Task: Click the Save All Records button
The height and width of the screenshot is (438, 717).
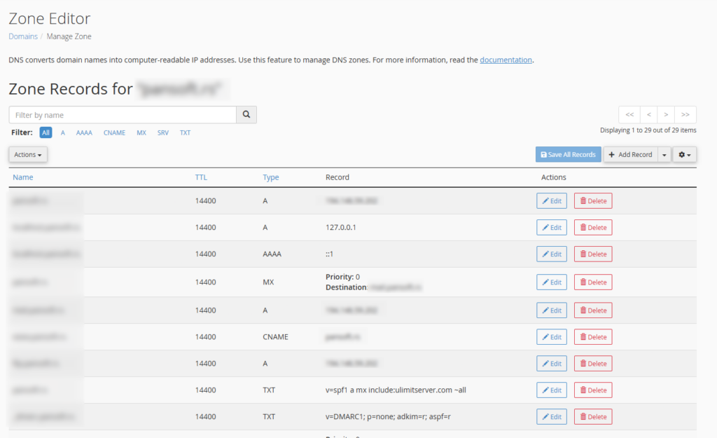Action: 568,155
